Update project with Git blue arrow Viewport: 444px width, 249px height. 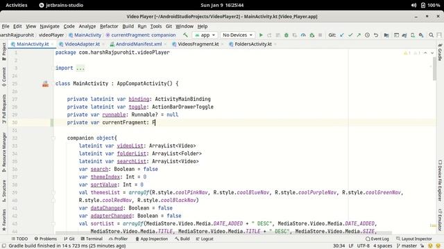342,35
